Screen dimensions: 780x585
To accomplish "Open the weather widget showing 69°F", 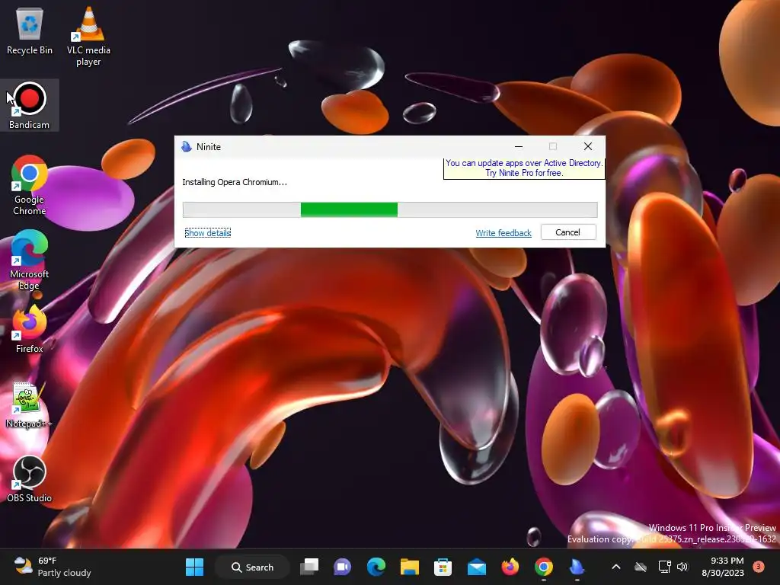I will (53, 567).
